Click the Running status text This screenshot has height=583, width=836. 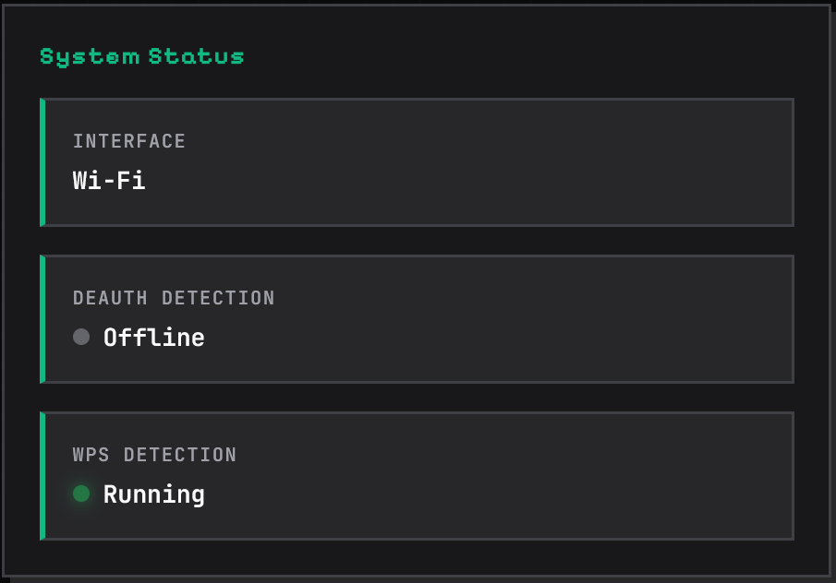153,494
